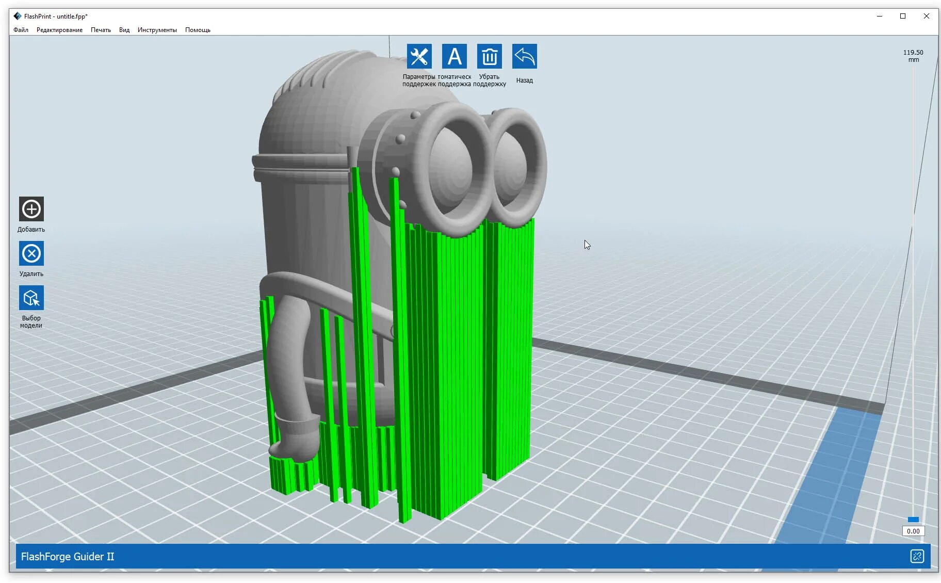Generate automatic supports with the A icon
Image resolution: width=941 pixels, height=583 pixels.
point(454,56)
